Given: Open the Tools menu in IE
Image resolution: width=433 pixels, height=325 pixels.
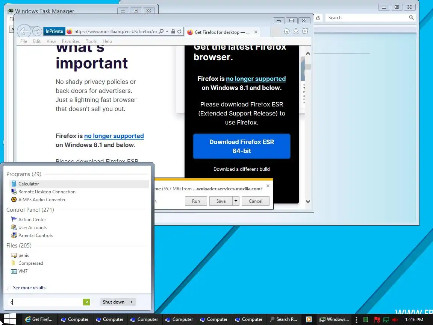Looking at the screenshot, I should point(91,41).
